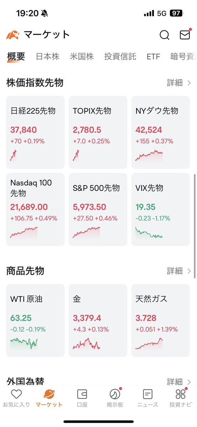
Task: Open the WTI 原油 commodity card
Action: [x=35, y=321]
